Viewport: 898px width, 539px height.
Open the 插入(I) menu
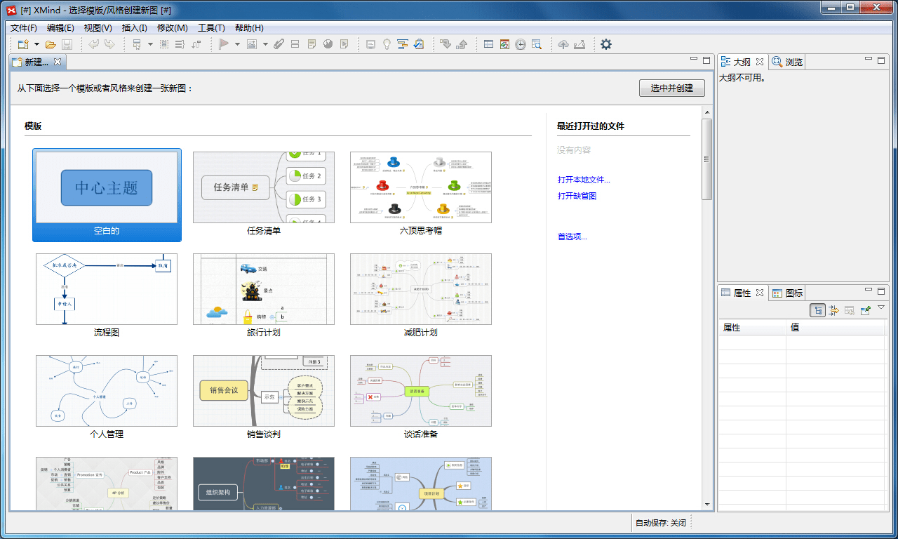(x=135, y=28)
